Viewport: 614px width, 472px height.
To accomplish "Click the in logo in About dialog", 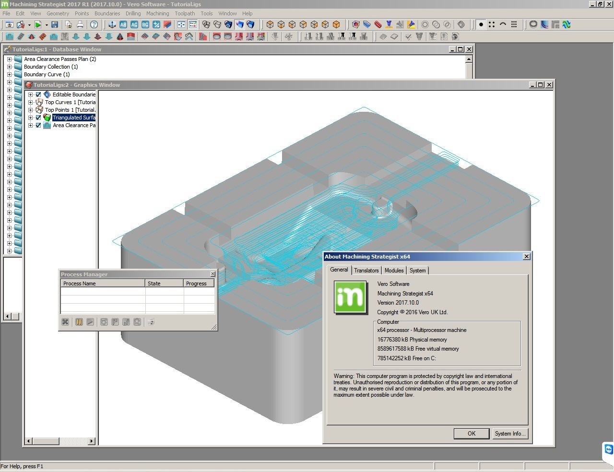I will click(x=350, y=297).
